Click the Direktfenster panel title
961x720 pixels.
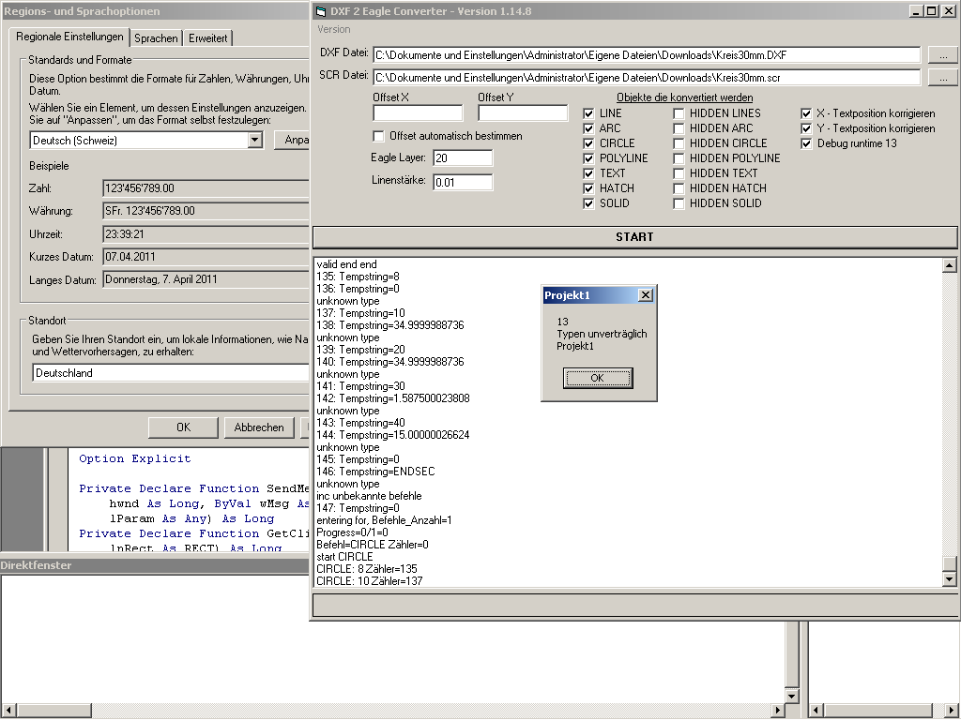tap(37, 565)
